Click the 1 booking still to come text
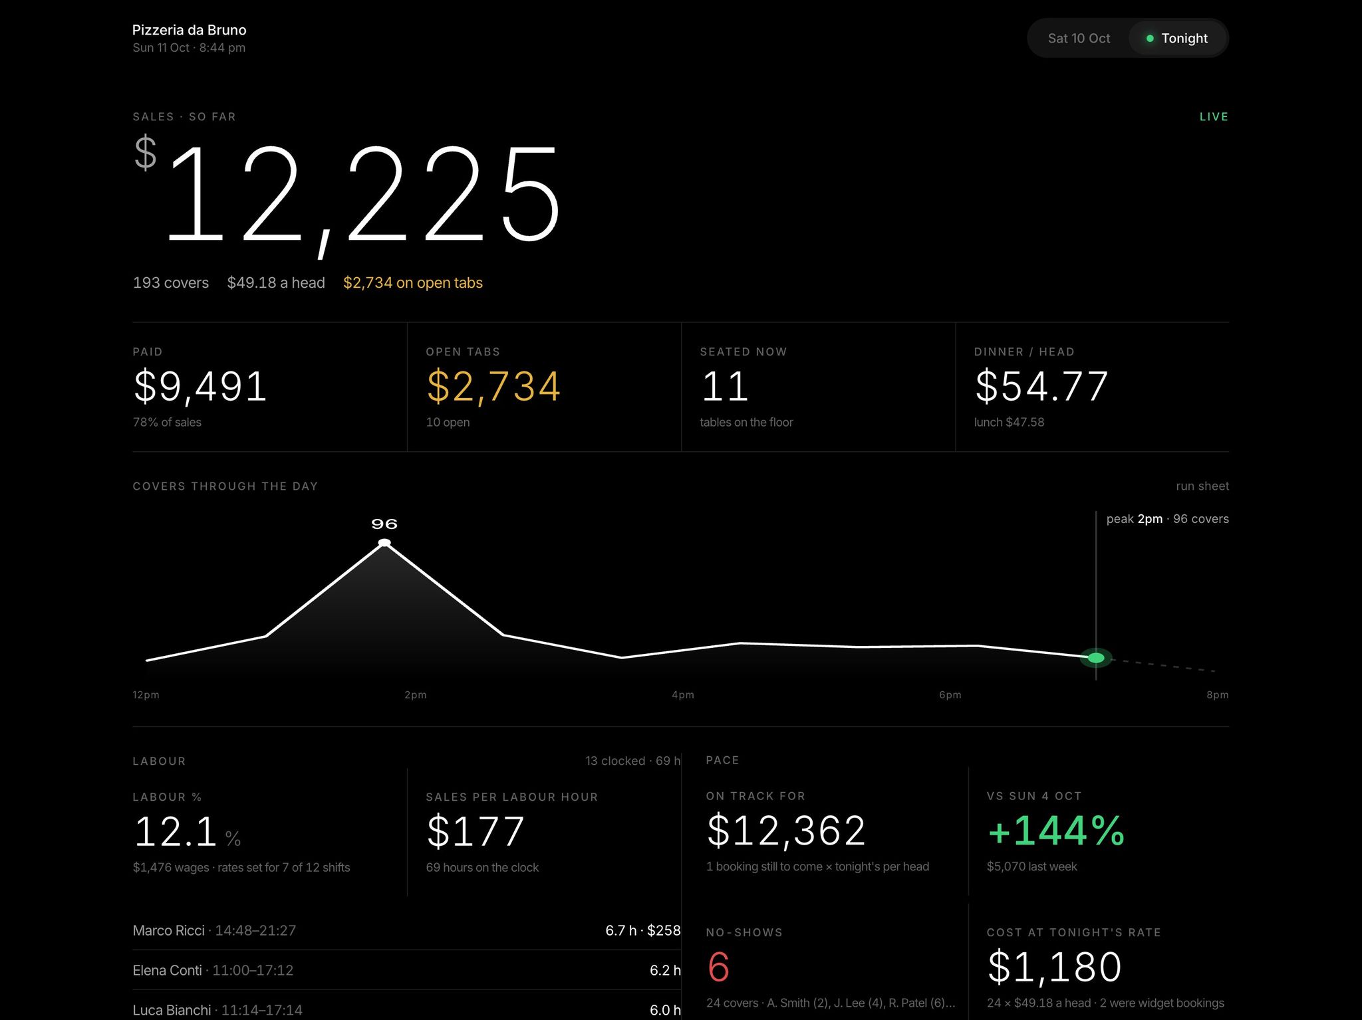 817,867
